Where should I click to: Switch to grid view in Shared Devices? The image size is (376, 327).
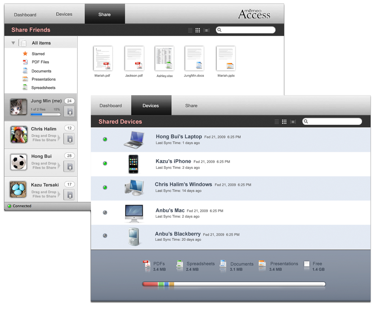[x=284, y=122]
